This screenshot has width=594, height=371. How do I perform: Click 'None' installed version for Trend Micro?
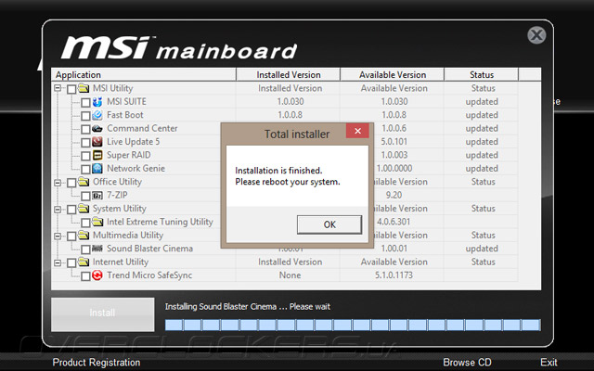(x=290, y=275)
